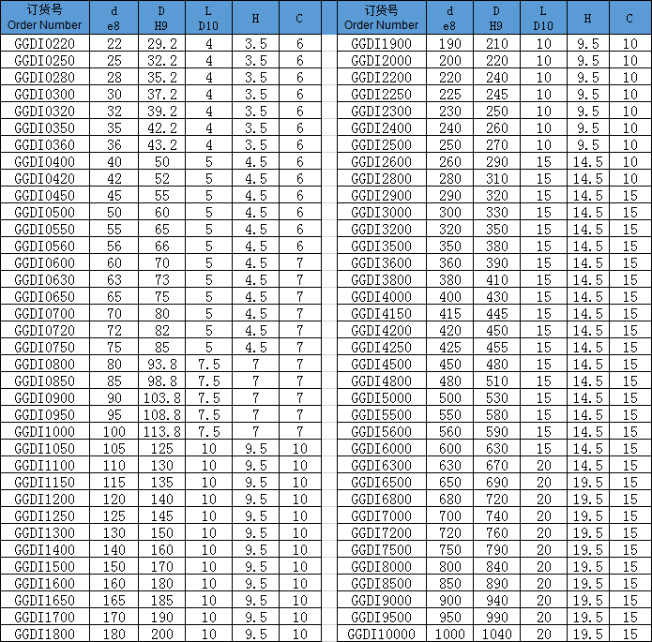Select the 1040 value in the GGDI10000 row
Image resolution: width=652 pixels, height=642 pixels.
click(x=496, y=635)
